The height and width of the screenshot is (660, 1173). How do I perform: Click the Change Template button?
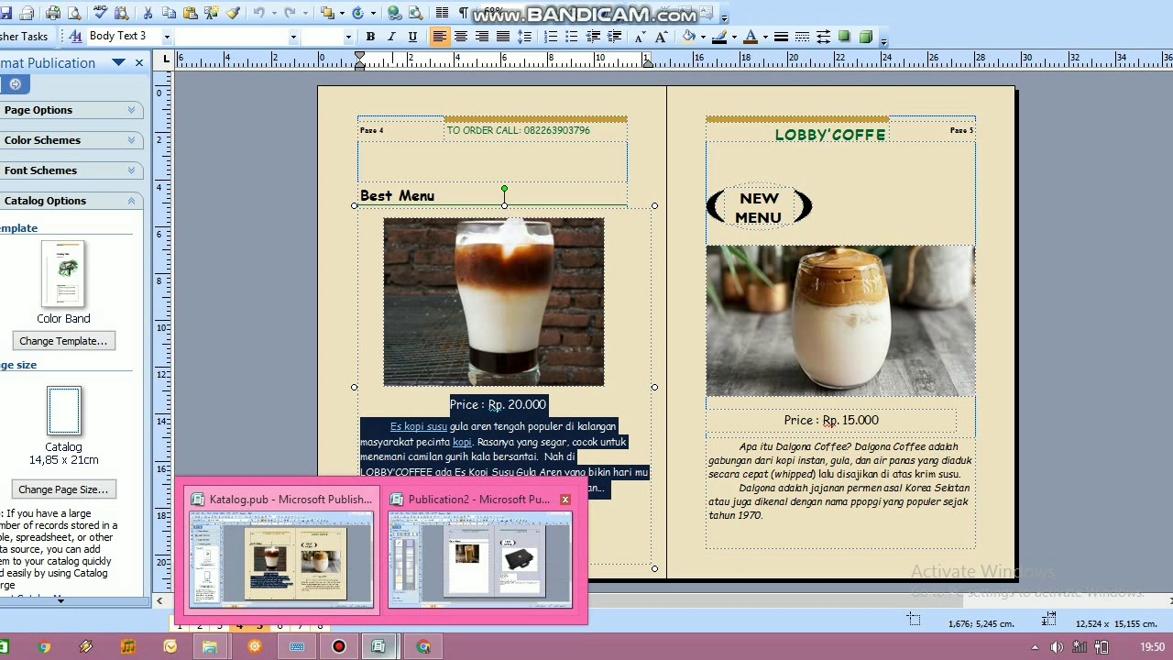pyautogui.click(x=63, y=341)
